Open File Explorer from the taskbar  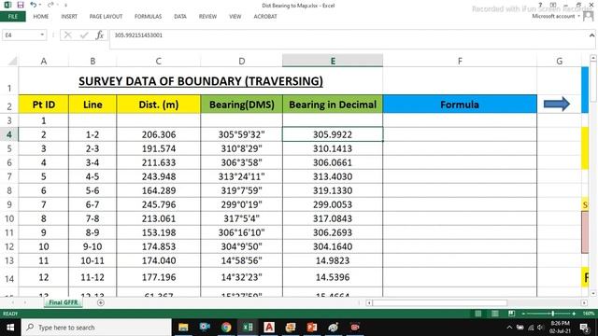tap(183, 328)
